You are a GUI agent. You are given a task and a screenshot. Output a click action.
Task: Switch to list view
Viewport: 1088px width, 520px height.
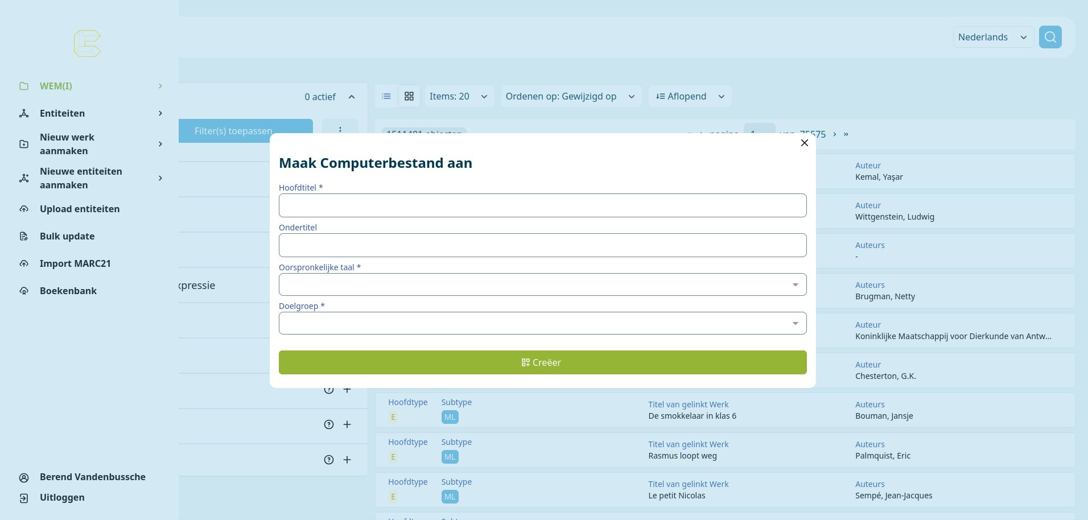[x=386, y=96]
